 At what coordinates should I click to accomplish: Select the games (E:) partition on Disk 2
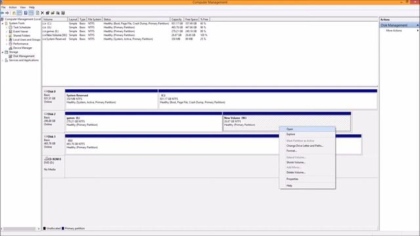click(x=144, y=122)
